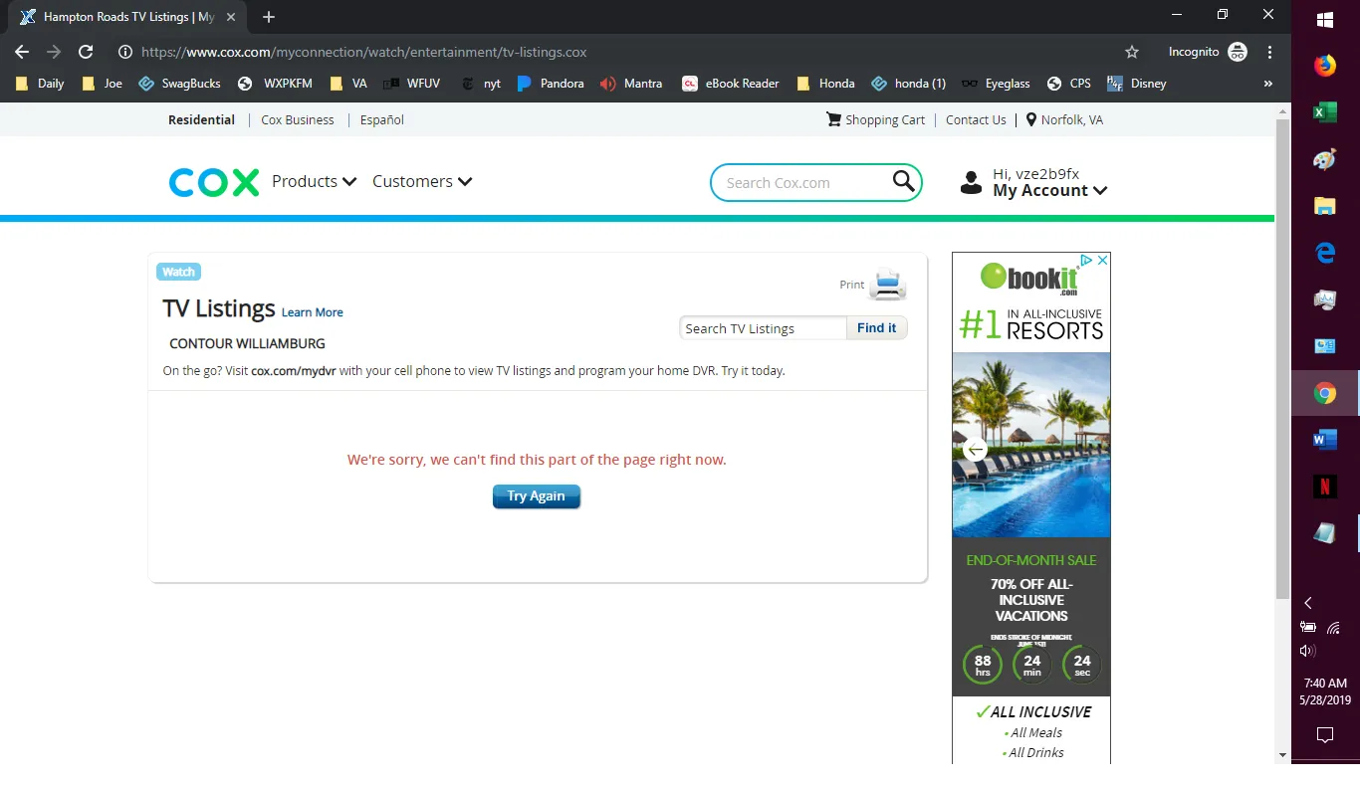Expand the Products dropdown menu
This screenshot has height=786, width=1360.
coord(314,181)
